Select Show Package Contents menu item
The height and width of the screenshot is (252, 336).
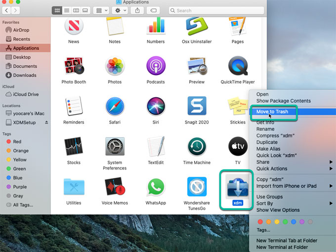click(283, 101)
